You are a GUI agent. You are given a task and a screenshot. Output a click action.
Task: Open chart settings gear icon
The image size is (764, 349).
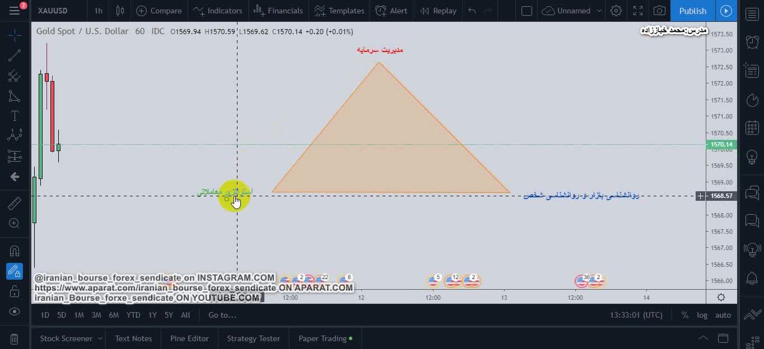tap(616, 11)
